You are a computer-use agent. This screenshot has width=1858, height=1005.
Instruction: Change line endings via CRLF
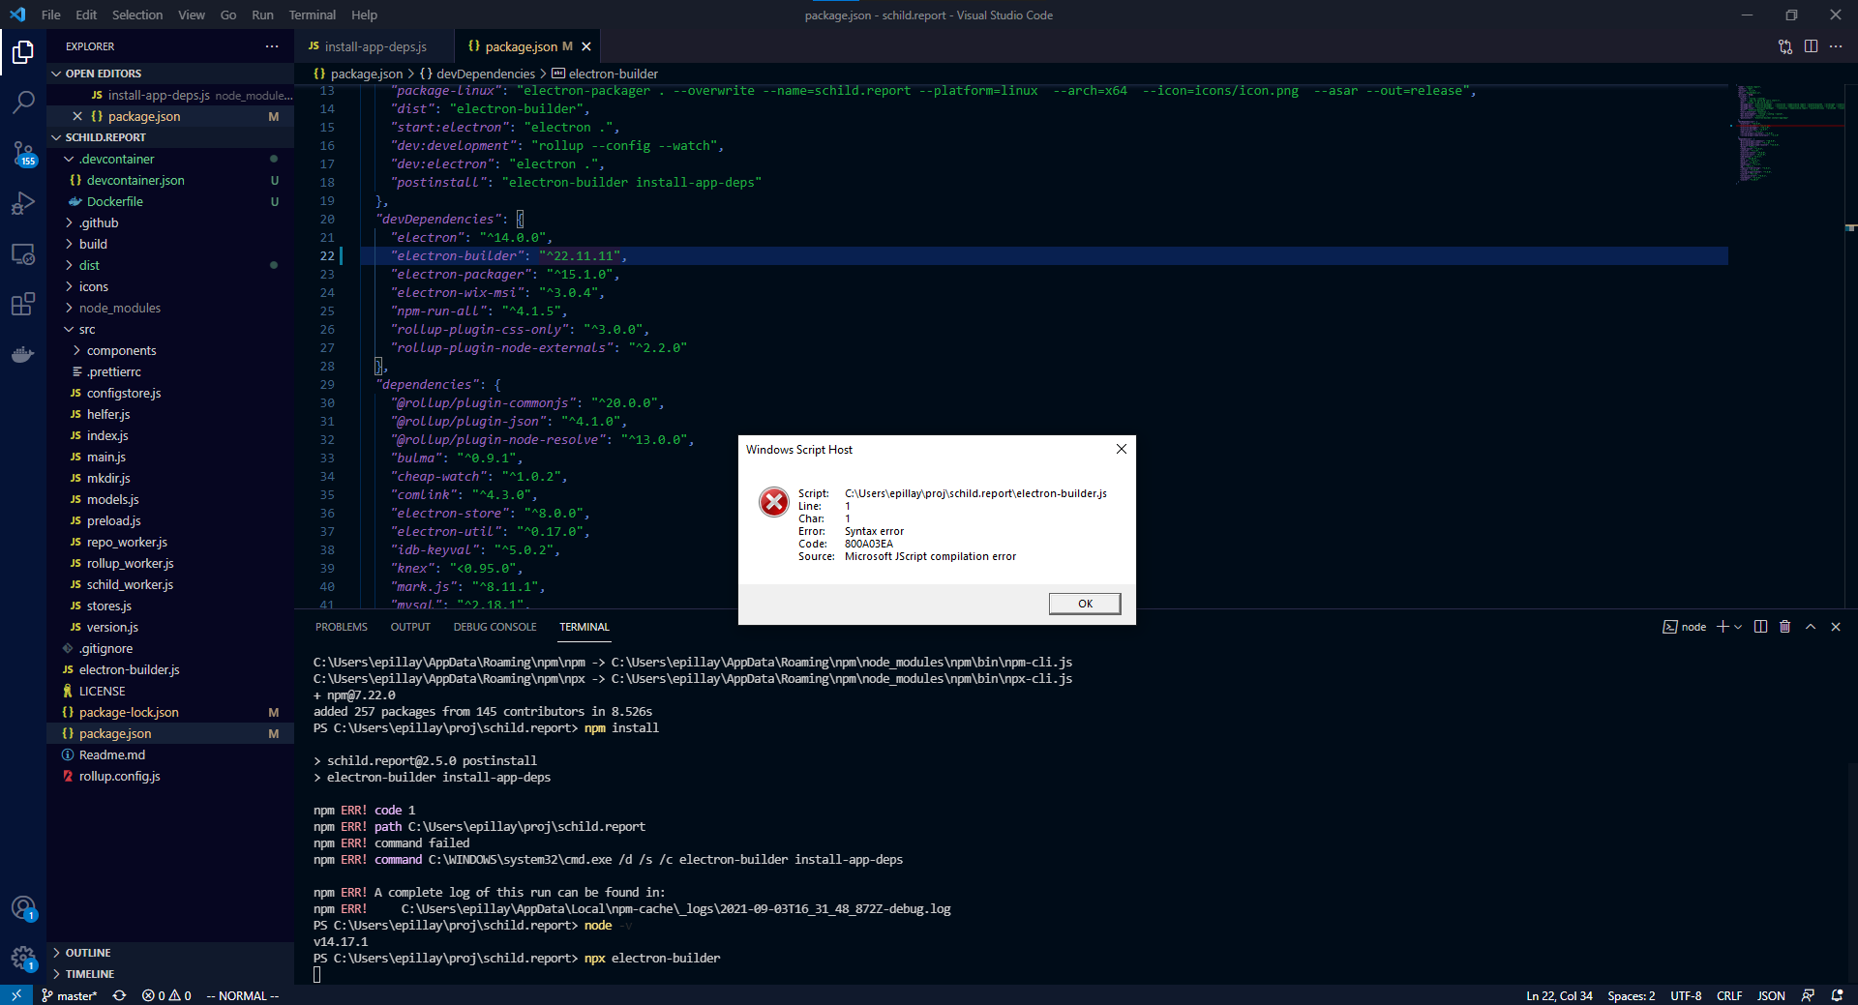[1728, 995]
